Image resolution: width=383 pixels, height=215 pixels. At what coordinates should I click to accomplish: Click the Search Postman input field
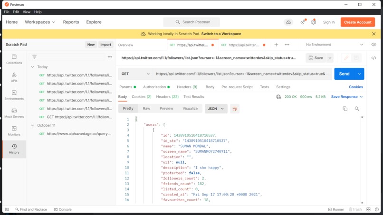tap(191, 22)
